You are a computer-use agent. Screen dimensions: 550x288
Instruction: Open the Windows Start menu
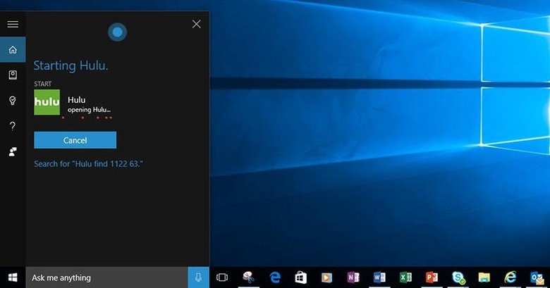click(x=13, y=277)
